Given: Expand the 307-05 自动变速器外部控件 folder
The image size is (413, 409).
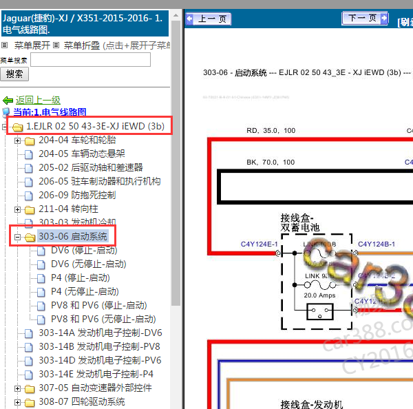Looking at the screenshot, I should [17, 388].
